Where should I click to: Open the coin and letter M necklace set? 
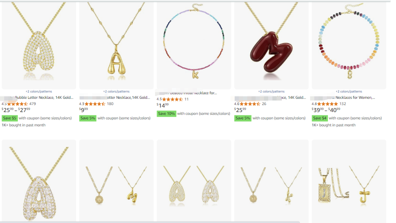(x=117, y=181)
